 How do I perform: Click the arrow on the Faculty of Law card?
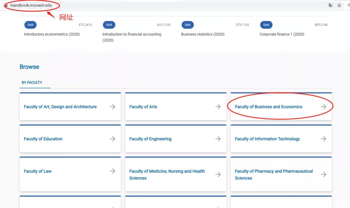[112, 171]
